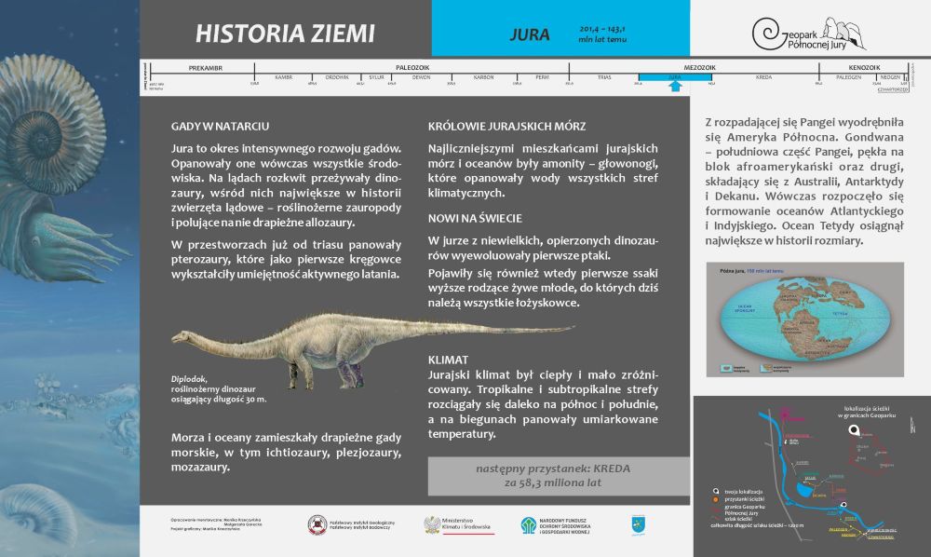Collapse the KENOZOIK era section
Screen dimensions: 931x557
point(863,68)
